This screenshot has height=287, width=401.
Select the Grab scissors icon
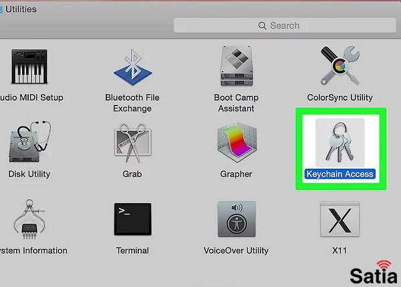tap(133, 142)
